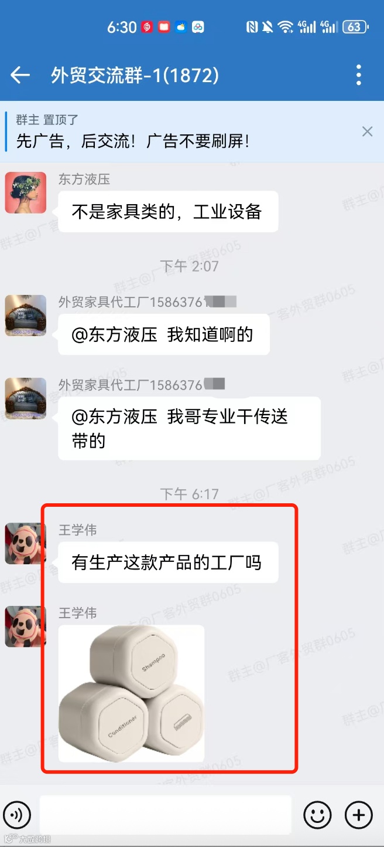Focus the message input field

pos(166,815)
